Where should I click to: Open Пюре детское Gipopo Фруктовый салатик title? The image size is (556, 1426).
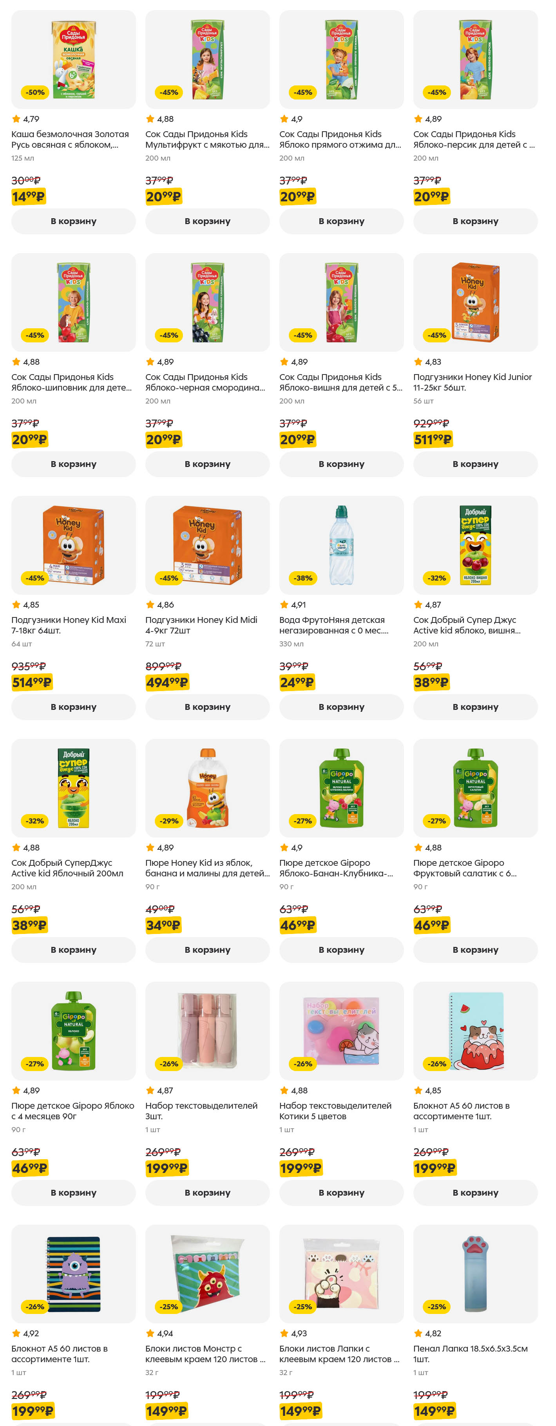pos(465,868)
